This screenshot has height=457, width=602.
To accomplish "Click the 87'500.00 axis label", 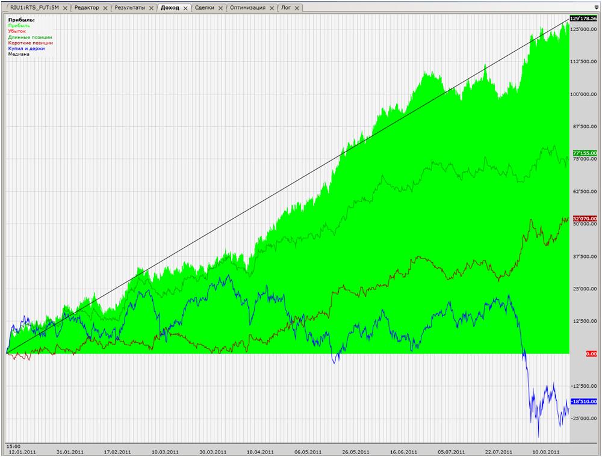I will (585, 126).
